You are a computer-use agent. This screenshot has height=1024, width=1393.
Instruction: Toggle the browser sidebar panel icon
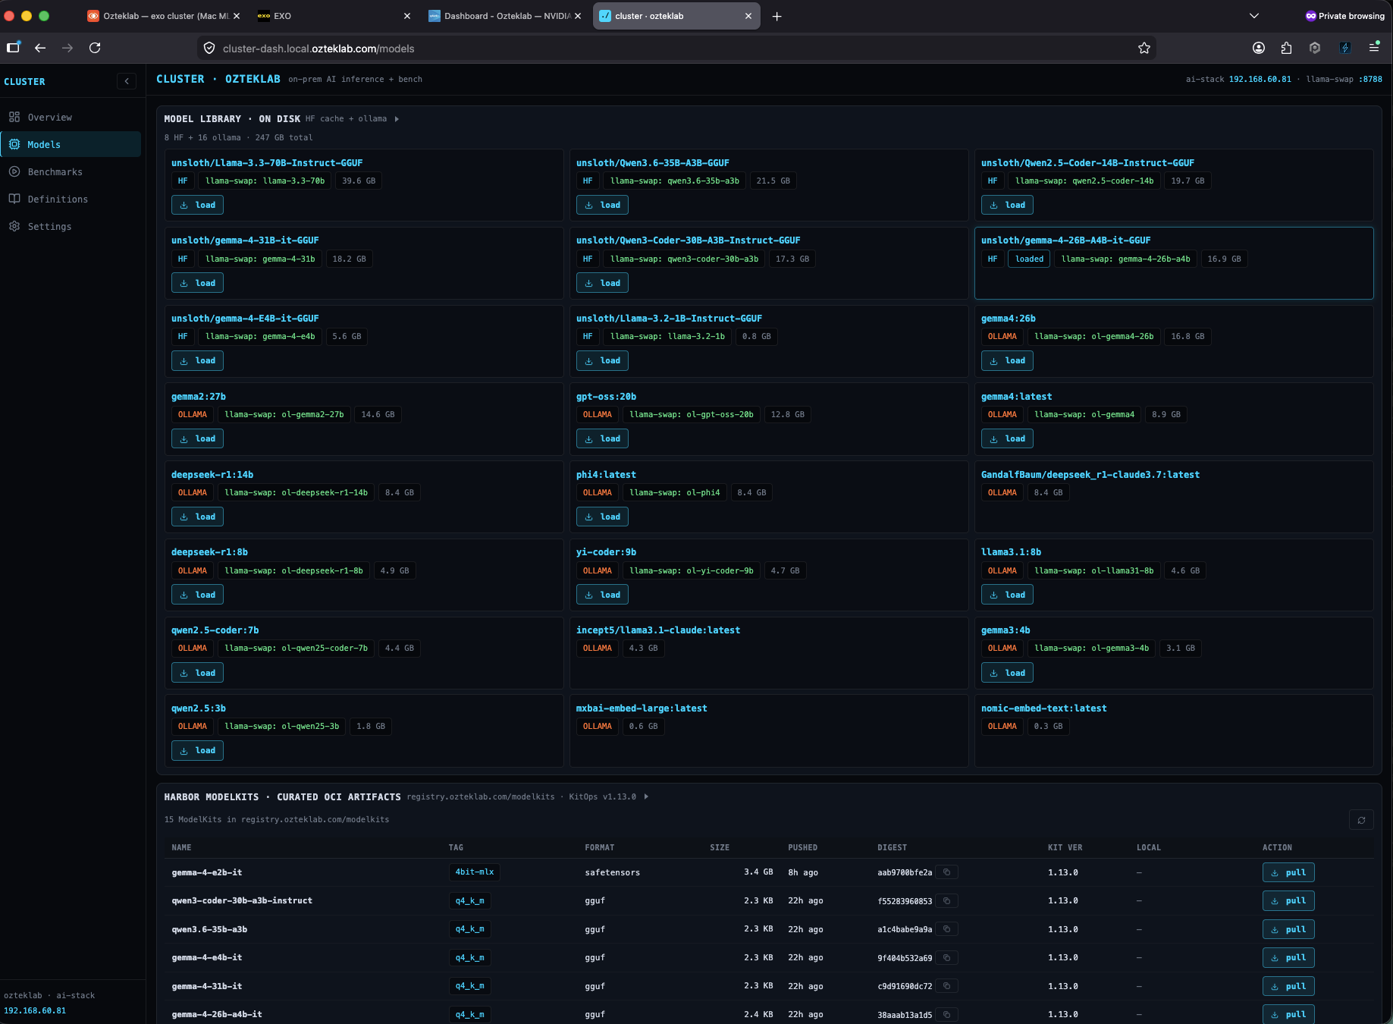pos(13,48)
